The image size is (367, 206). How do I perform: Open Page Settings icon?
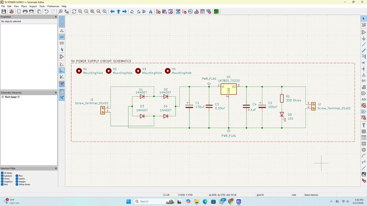(19, 11)
